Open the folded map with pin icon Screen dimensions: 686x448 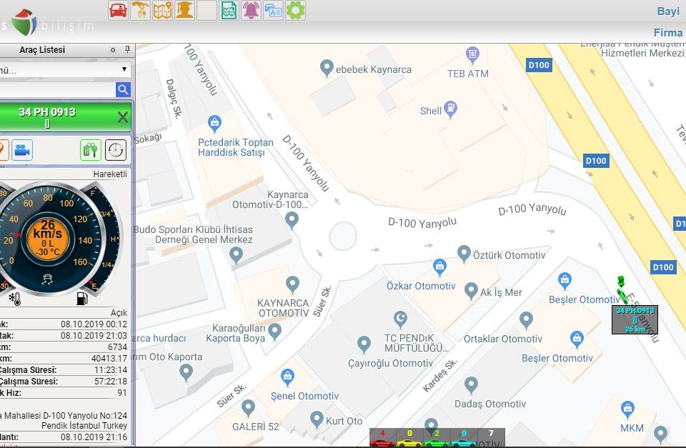(x=162, y=9)
